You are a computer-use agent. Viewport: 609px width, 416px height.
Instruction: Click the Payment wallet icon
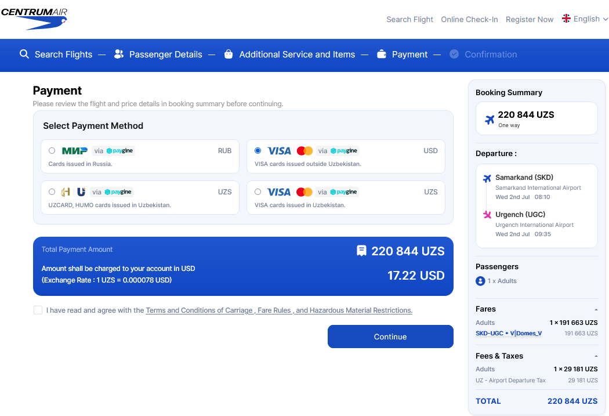(382, 54)
